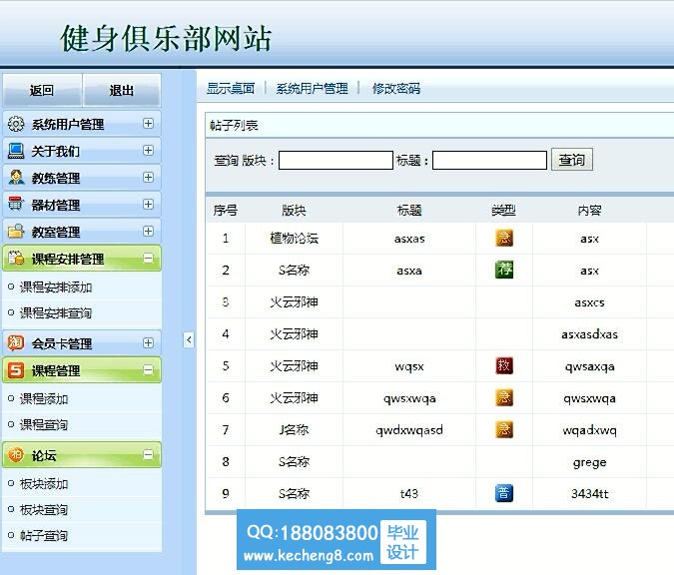Click the orange 淘 icon beside 会员卡管理
The image size is (674, 575).
point(16,342)
